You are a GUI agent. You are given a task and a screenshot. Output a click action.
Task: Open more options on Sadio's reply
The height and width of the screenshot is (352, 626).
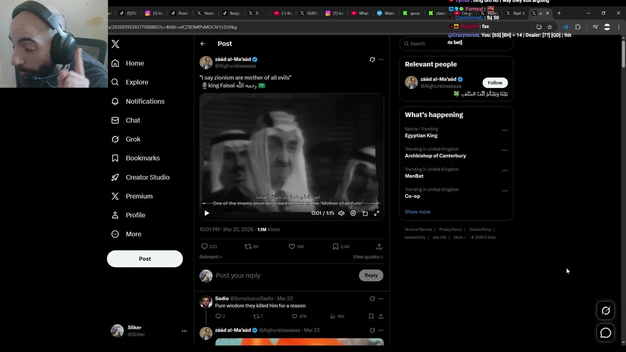click(x=381, y=299)
